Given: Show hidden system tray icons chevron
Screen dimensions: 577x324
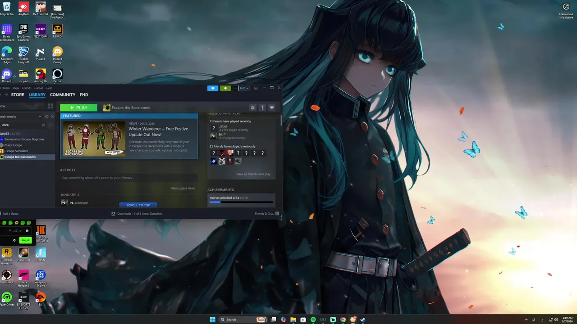Looking at the screenshot, I should (x=526, y=319).
